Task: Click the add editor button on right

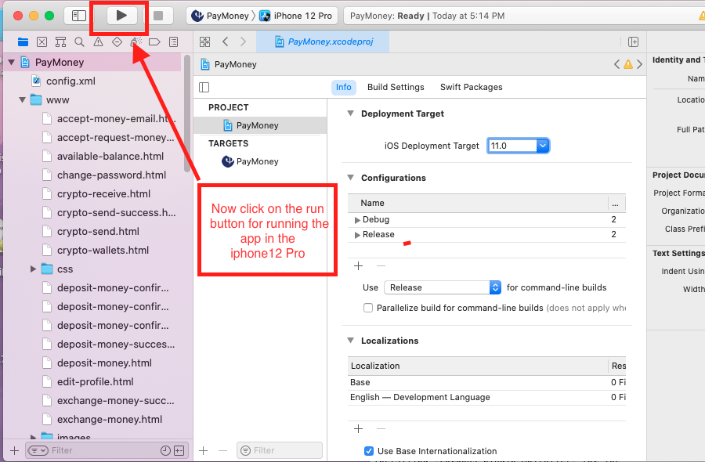Action: tap(633, 42)
